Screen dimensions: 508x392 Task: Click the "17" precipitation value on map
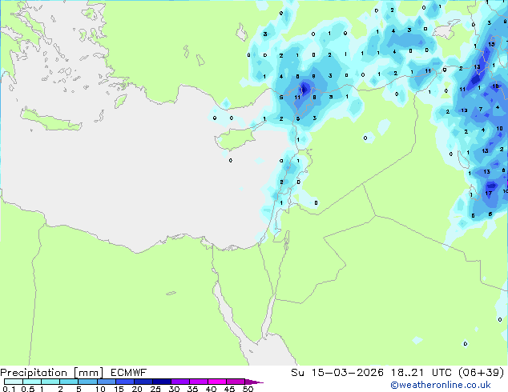tap(489, 194)
